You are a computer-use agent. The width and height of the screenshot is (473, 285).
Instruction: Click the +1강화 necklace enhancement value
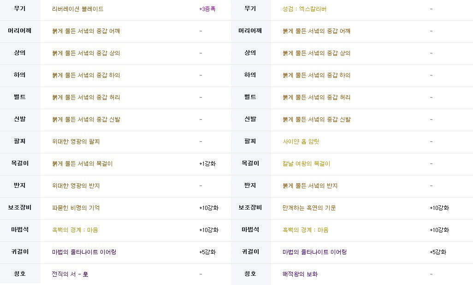(207, 164)
